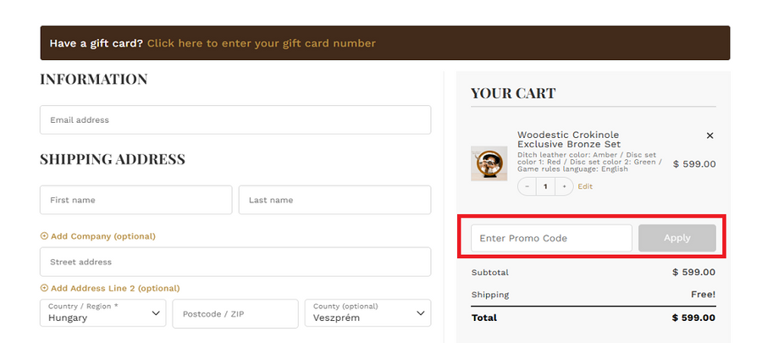Image resolution: width=762 pixels, height=343 pixels.
Task: Click the Street address field
Action: point(235,263)
